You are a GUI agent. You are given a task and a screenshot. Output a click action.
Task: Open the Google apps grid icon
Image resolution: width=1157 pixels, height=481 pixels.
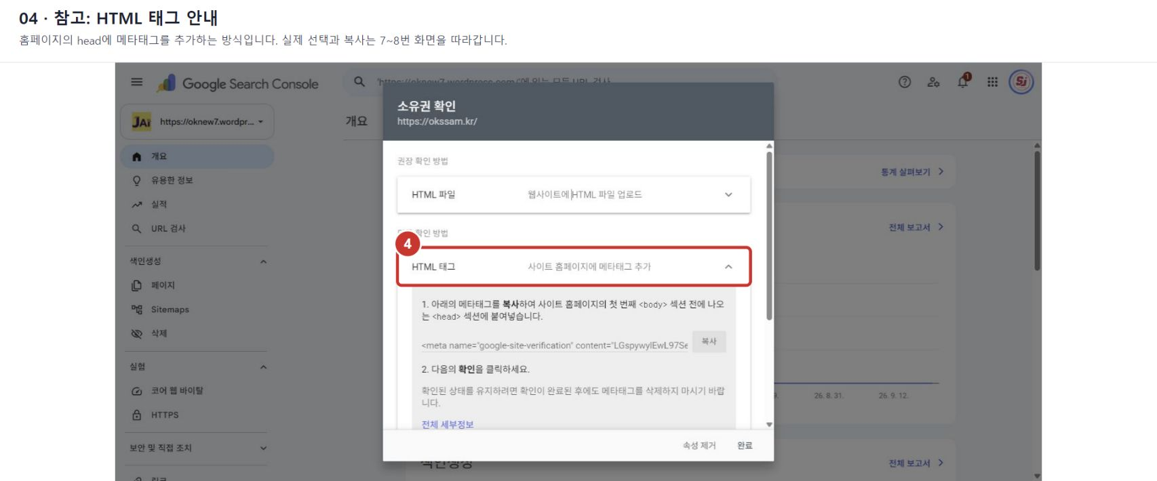(x=992, y=82)
